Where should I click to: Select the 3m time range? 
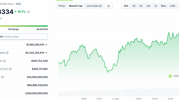pyautogui.click(x=148, y=6)
